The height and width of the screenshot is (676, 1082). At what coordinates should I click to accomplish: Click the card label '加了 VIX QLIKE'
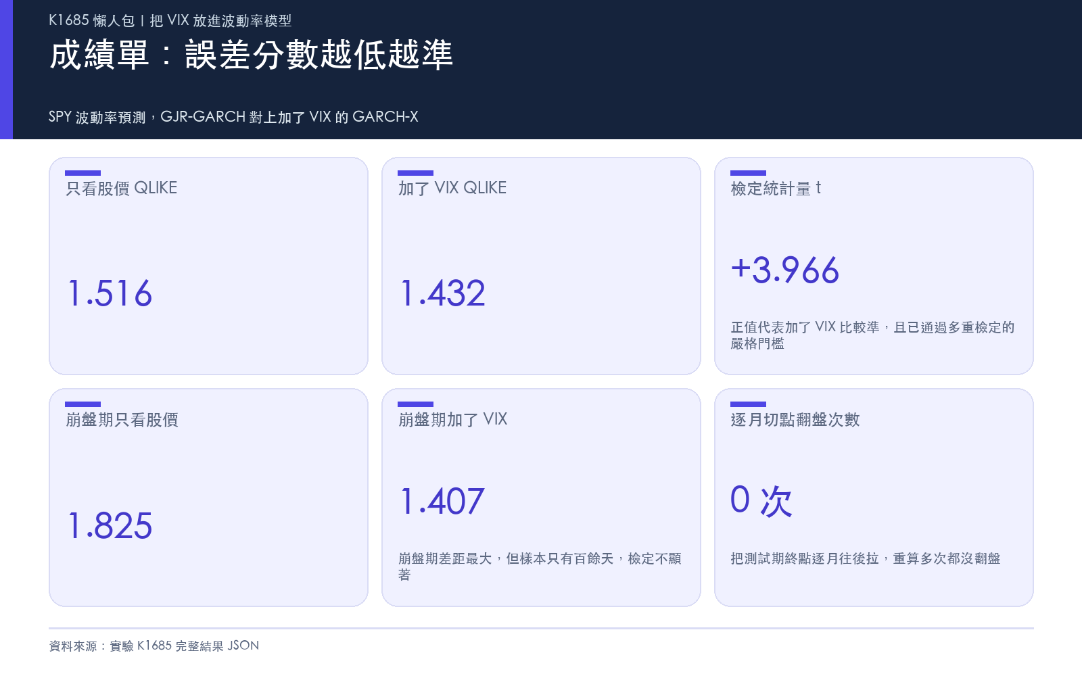coord(452,188)
